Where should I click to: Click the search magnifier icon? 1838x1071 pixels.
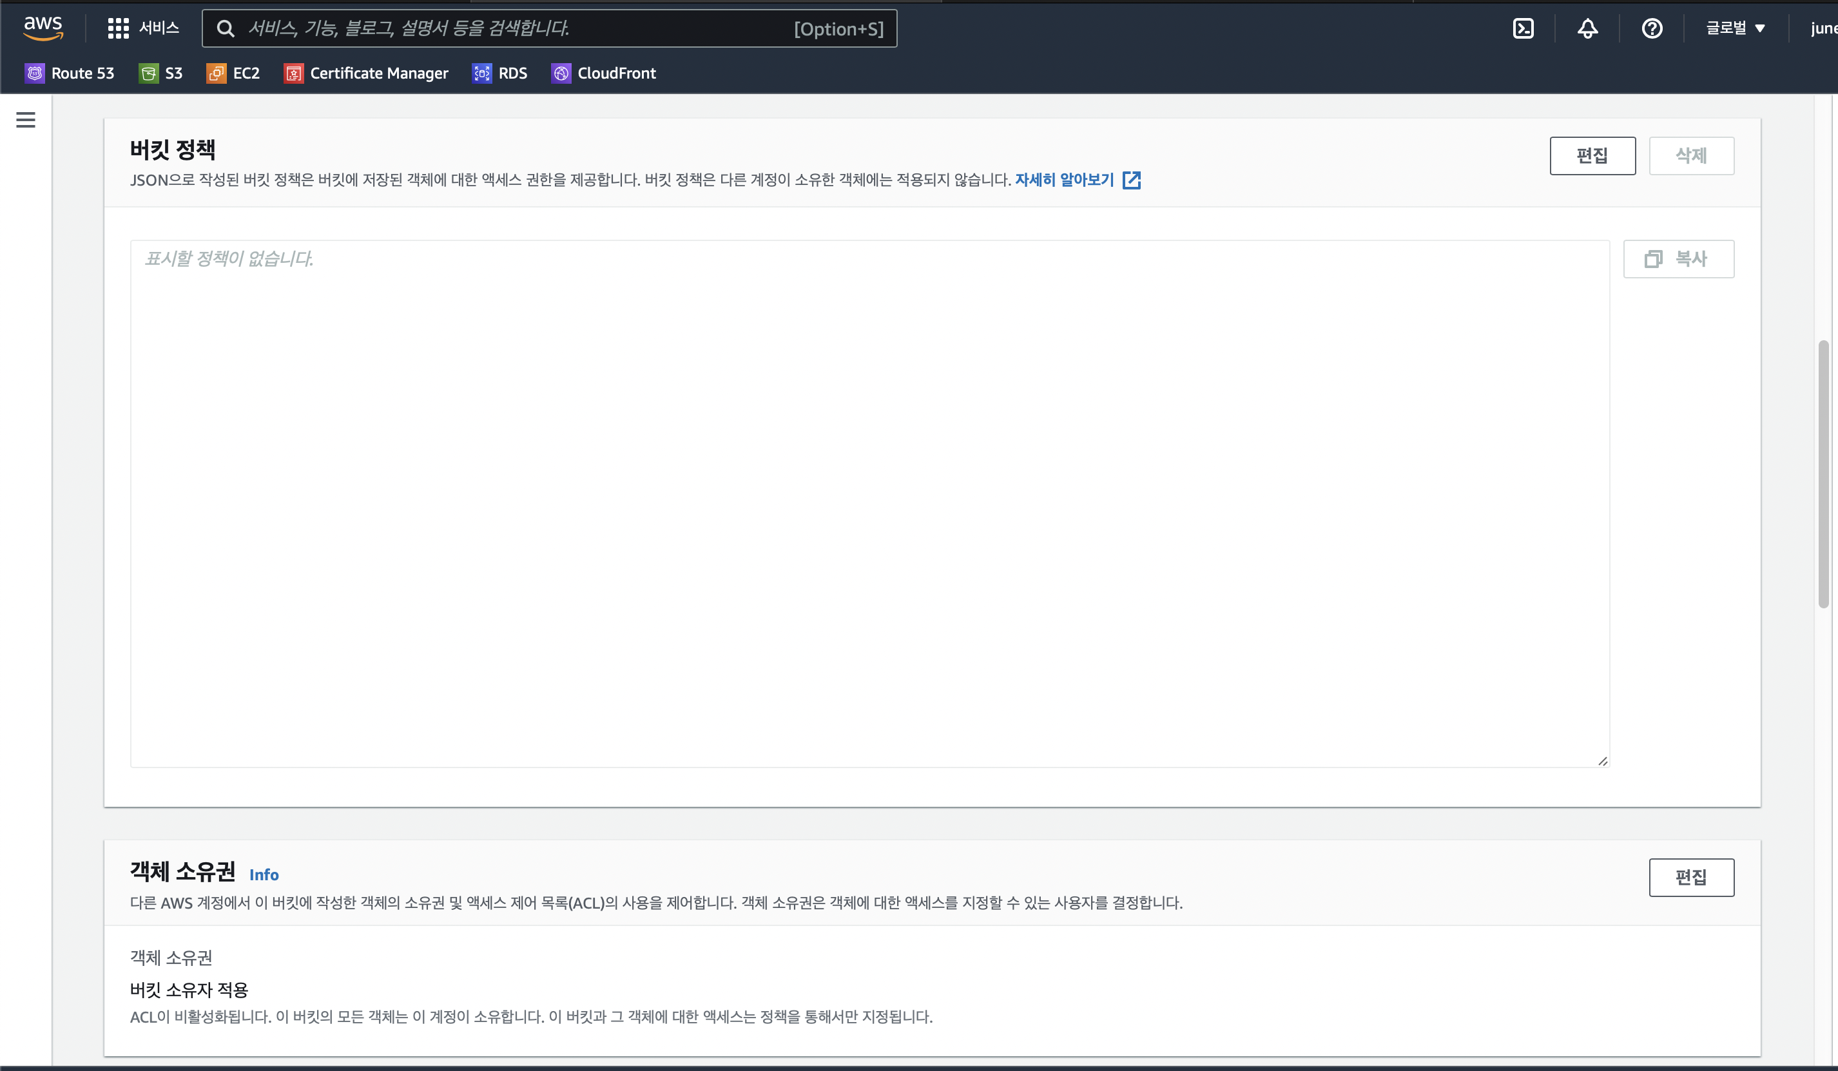(x=226, y=28)
